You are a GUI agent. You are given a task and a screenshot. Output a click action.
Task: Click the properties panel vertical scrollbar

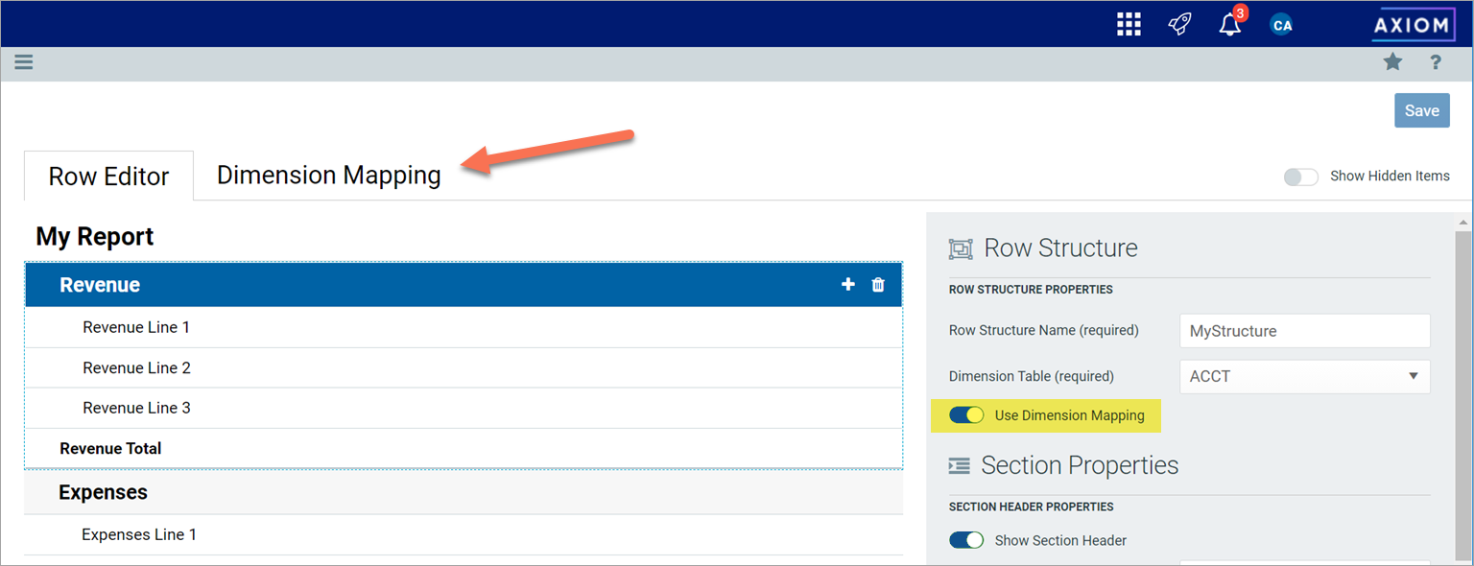pos(1462,384)
